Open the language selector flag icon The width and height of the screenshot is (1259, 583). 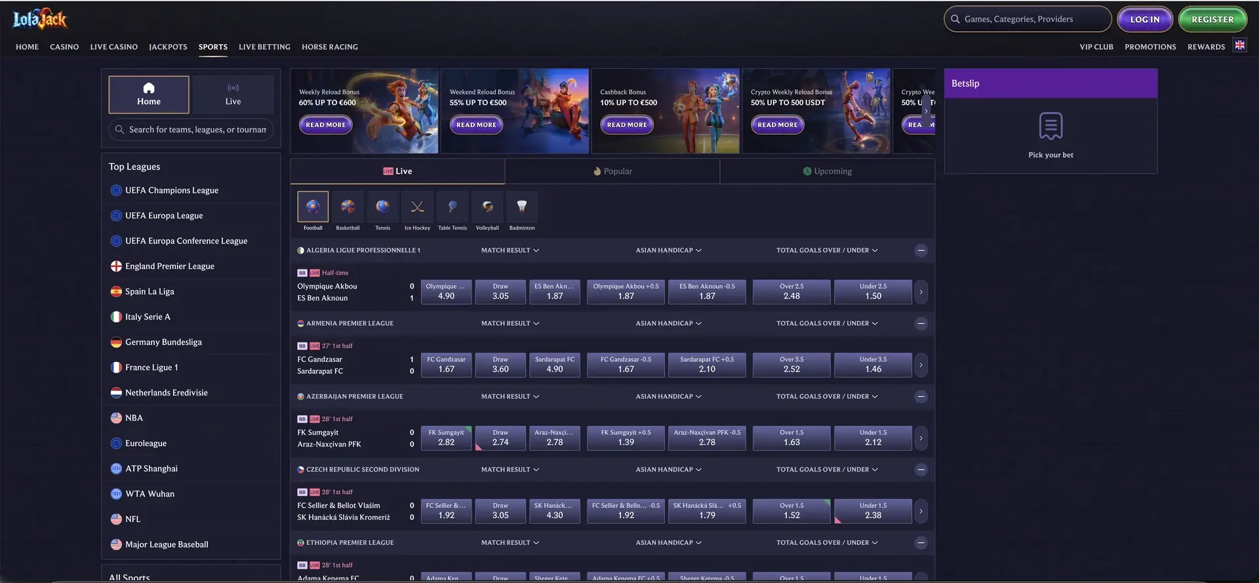tap(1239, 45)
